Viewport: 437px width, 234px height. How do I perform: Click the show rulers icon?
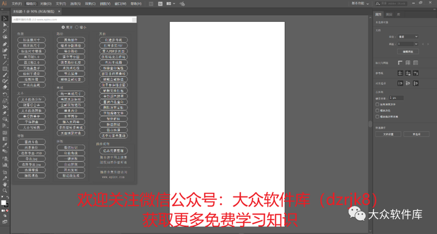coord(400,63)
